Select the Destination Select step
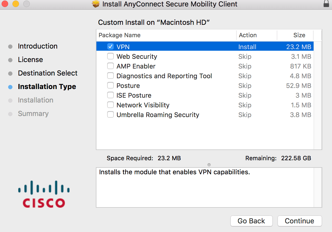 coord(48,73)
